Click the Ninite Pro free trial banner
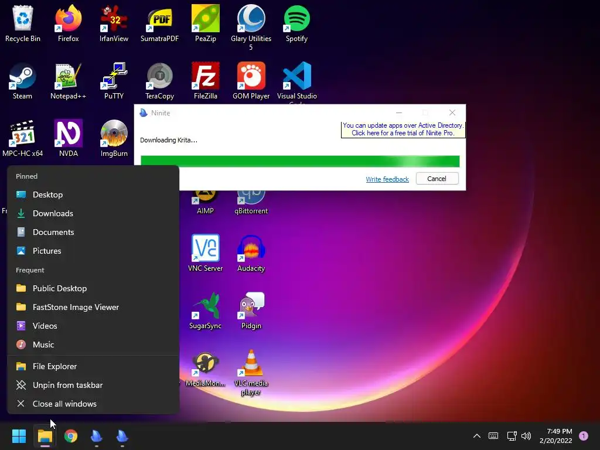This screenshot has width=600, height=450. [x=403, y=129]
